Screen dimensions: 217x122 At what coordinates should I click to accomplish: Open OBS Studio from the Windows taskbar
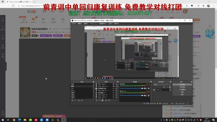point(64,120)
